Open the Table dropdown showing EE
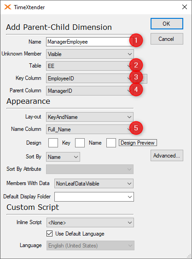Screen dimensions: 192x259 point(90,66)
